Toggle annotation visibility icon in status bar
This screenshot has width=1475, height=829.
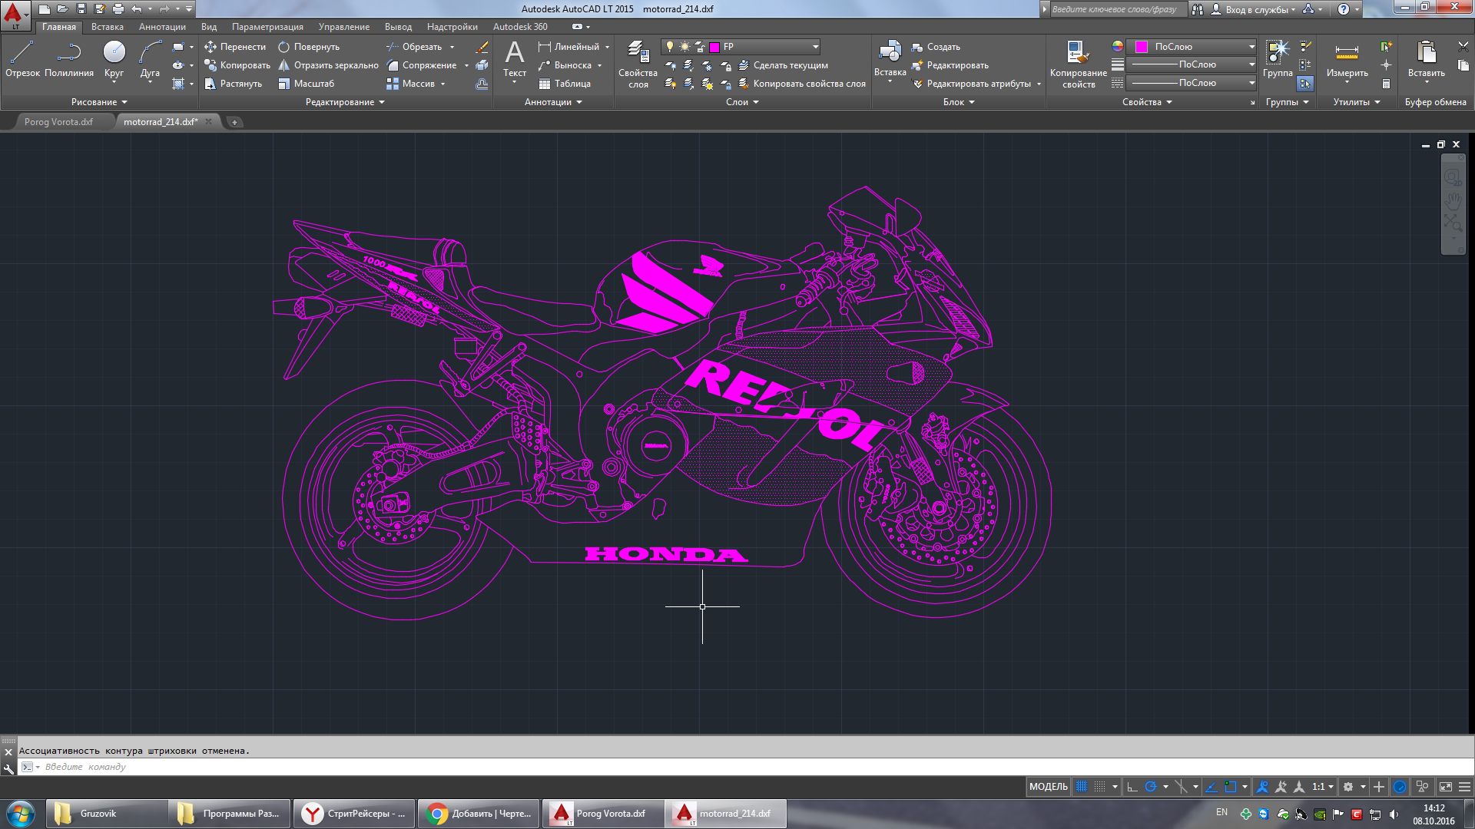click(x=1262, y=787)
